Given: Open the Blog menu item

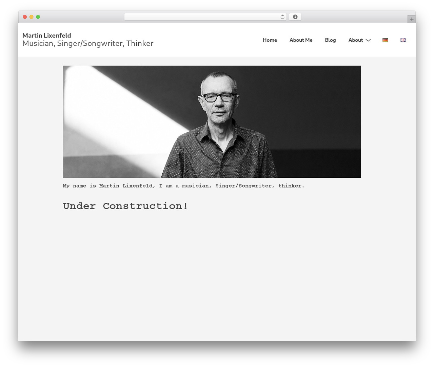Looking at the screenshot, I should coord(330,40).
